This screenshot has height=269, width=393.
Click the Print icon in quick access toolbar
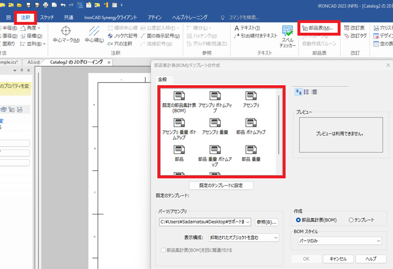click(46, 5)
